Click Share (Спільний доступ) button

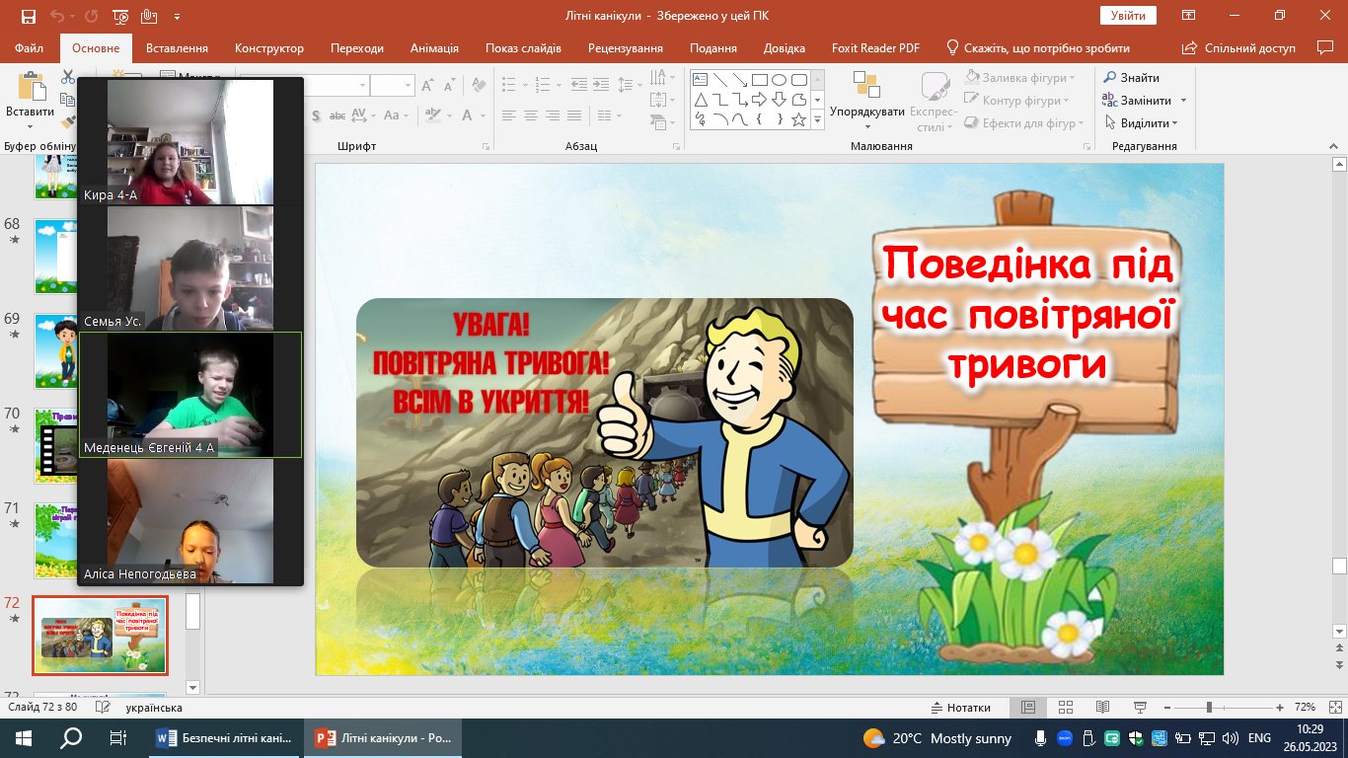[1238, 48]
